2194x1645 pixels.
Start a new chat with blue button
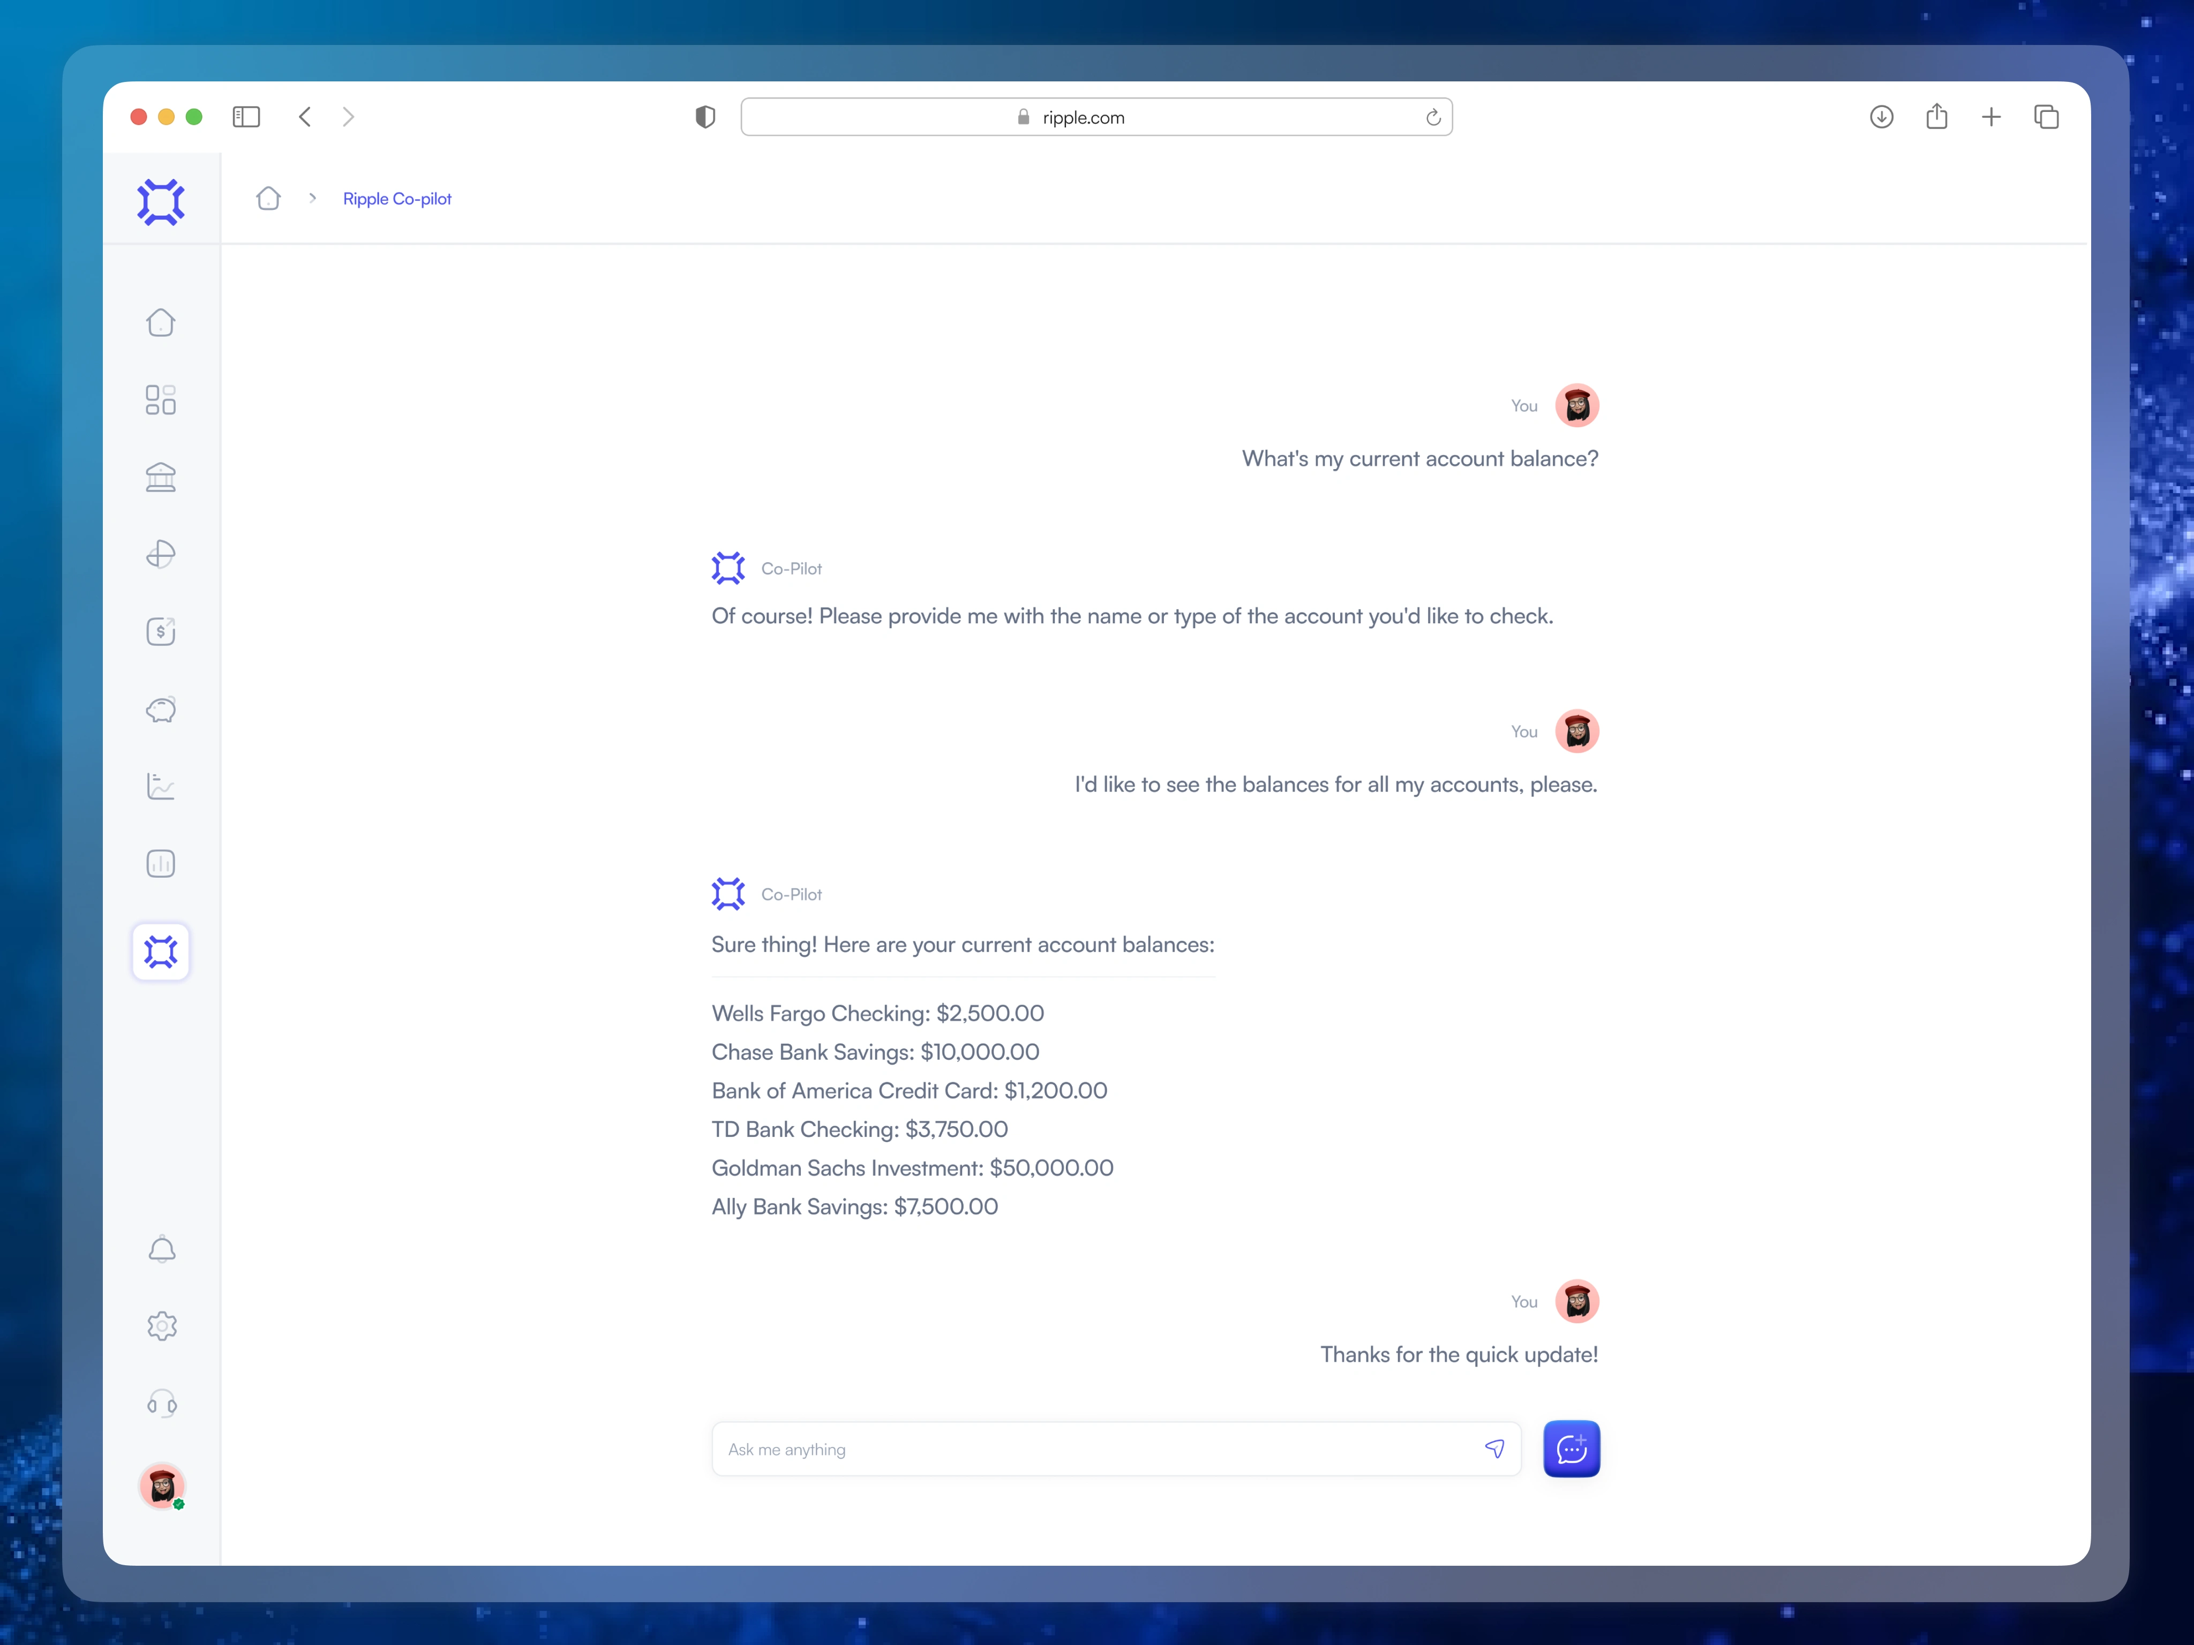(1571, 1448)
